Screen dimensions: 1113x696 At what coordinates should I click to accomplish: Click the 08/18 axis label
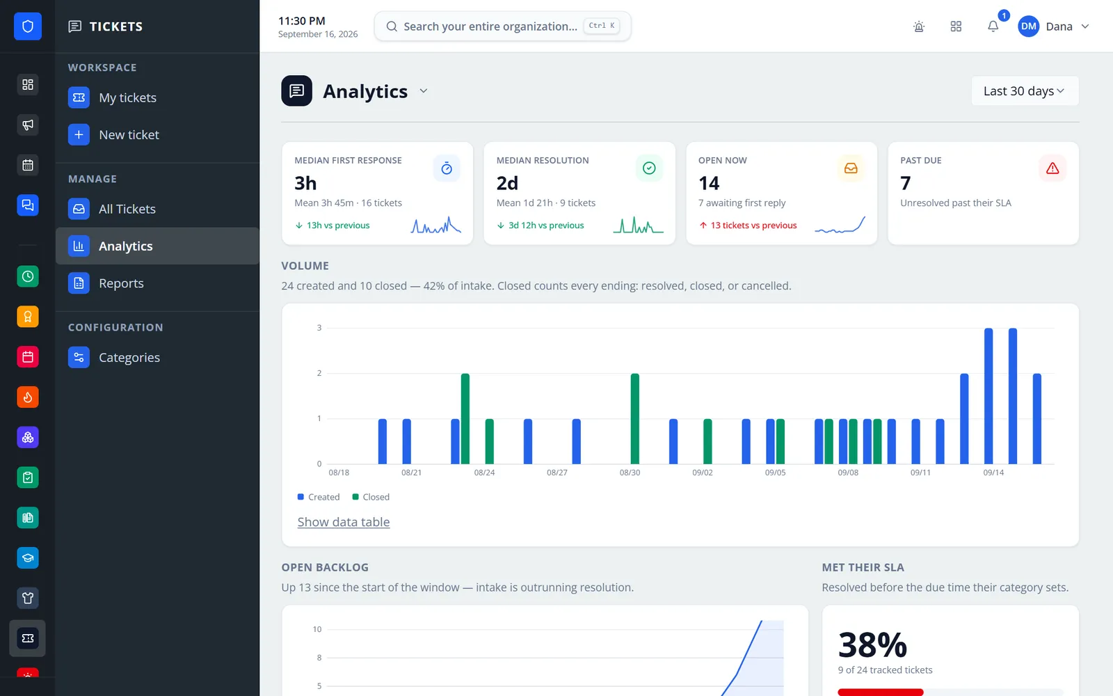339,473
